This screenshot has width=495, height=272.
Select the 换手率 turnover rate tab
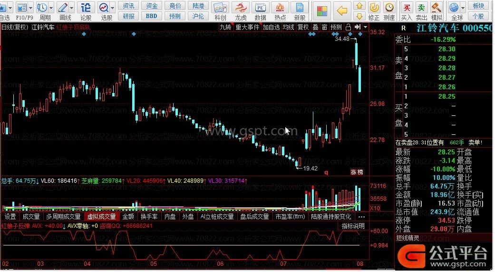[149, 216]
